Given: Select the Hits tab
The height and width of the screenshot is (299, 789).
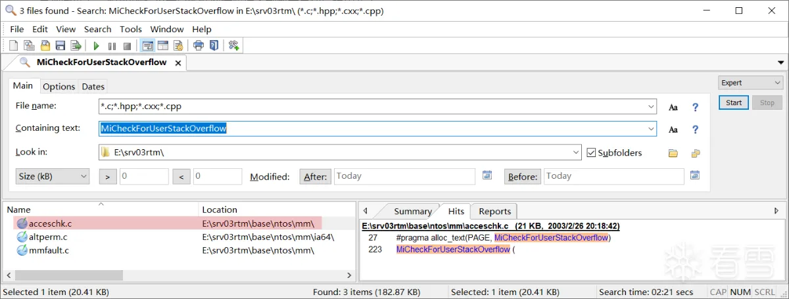Looking at the screenshot, I should point(456,210).
